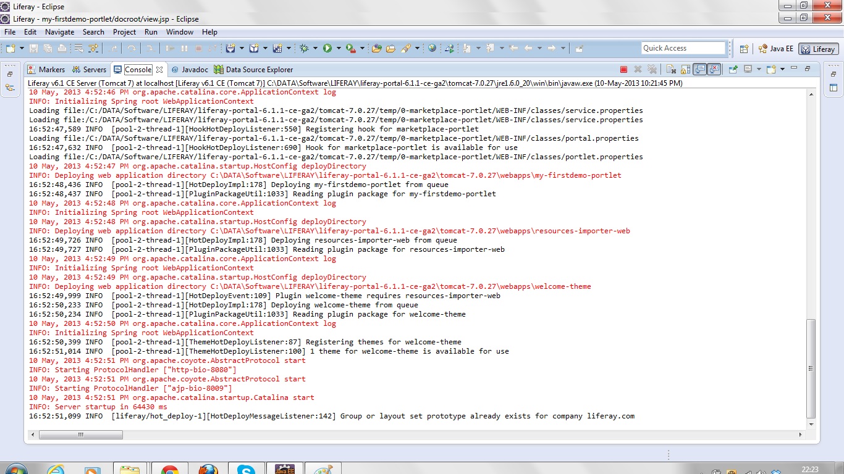The image size is (844, 474).
Task: Run the application with the Run button
Action: [x=327, y=48]
